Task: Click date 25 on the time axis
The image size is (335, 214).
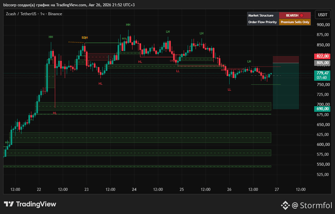Action: (x=182, y=190)
